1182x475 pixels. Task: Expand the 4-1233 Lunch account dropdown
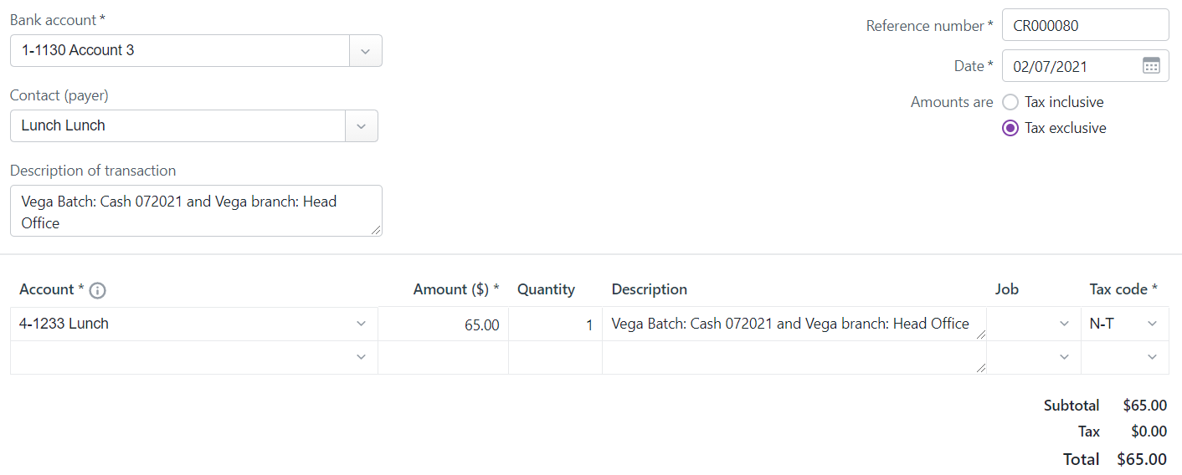361,324
